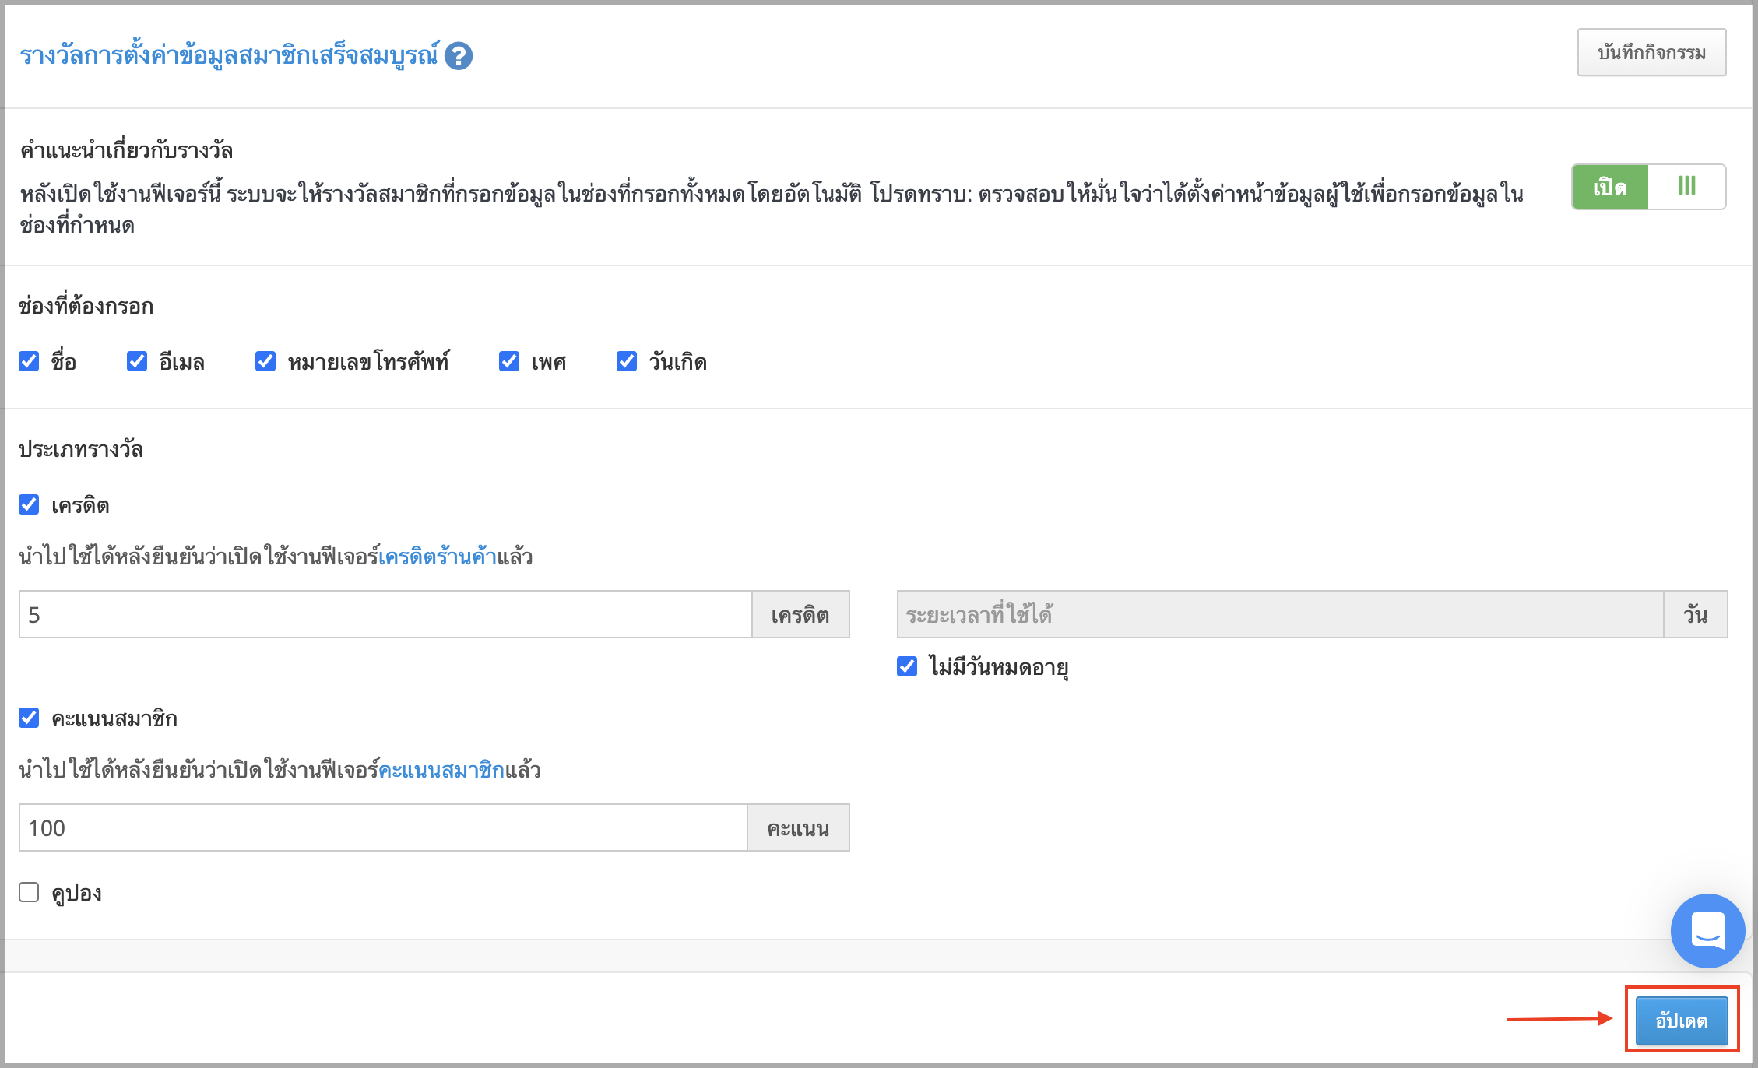1758x1068 pixels.
Task: Disable the คะแนนสมาชิก reward checkbox
Action: click(29, 718)
